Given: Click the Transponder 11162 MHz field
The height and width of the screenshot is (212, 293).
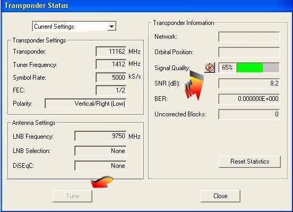Looking at the screenshot, I should [x=111, y=51].
